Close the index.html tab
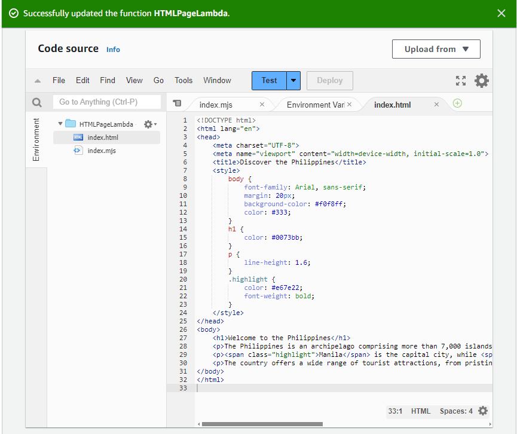Image resolution: width=517 pixels, height=434 pixels. click(436, 105)
